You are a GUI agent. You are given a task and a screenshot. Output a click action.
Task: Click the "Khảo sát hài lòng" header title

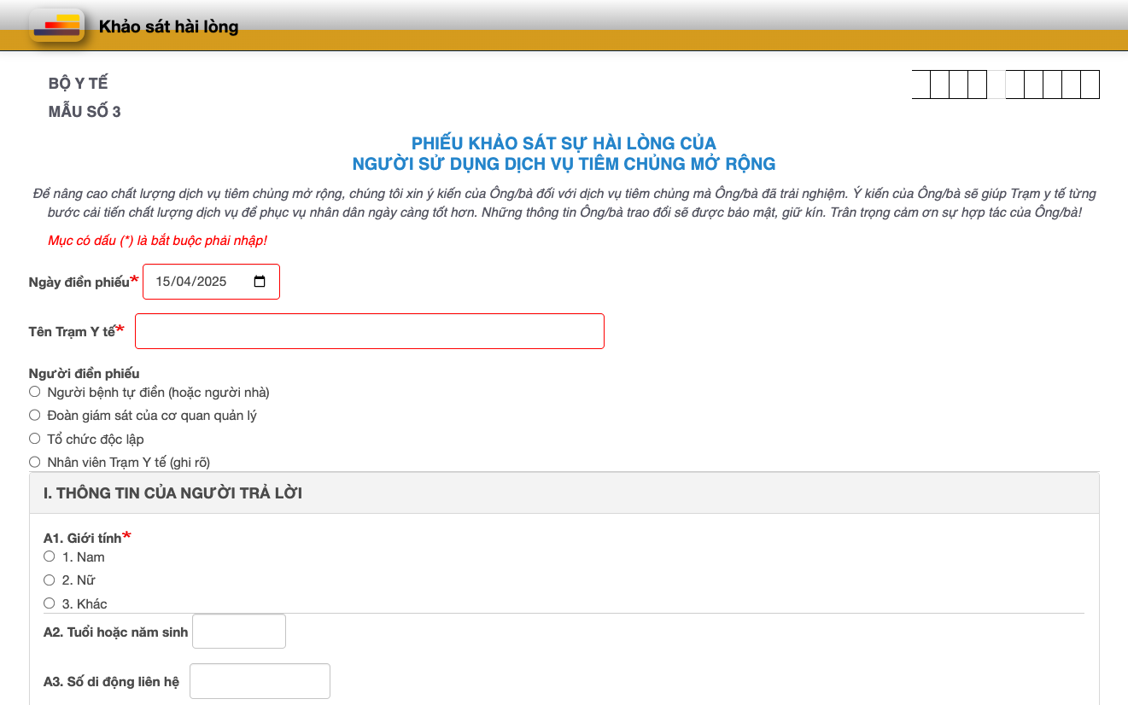tap(168, 27)
